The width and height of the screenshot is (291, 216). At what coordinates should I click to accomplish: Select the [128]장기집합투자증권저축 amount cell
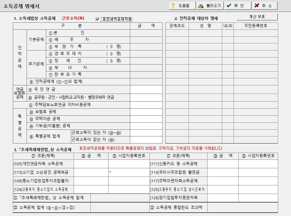223,198
